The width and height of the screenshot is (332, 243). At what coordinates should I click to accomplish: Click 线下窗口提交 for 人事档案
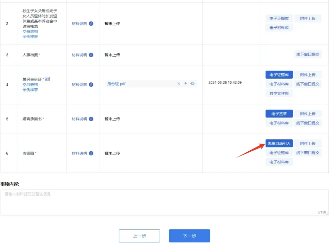(308, 54)
